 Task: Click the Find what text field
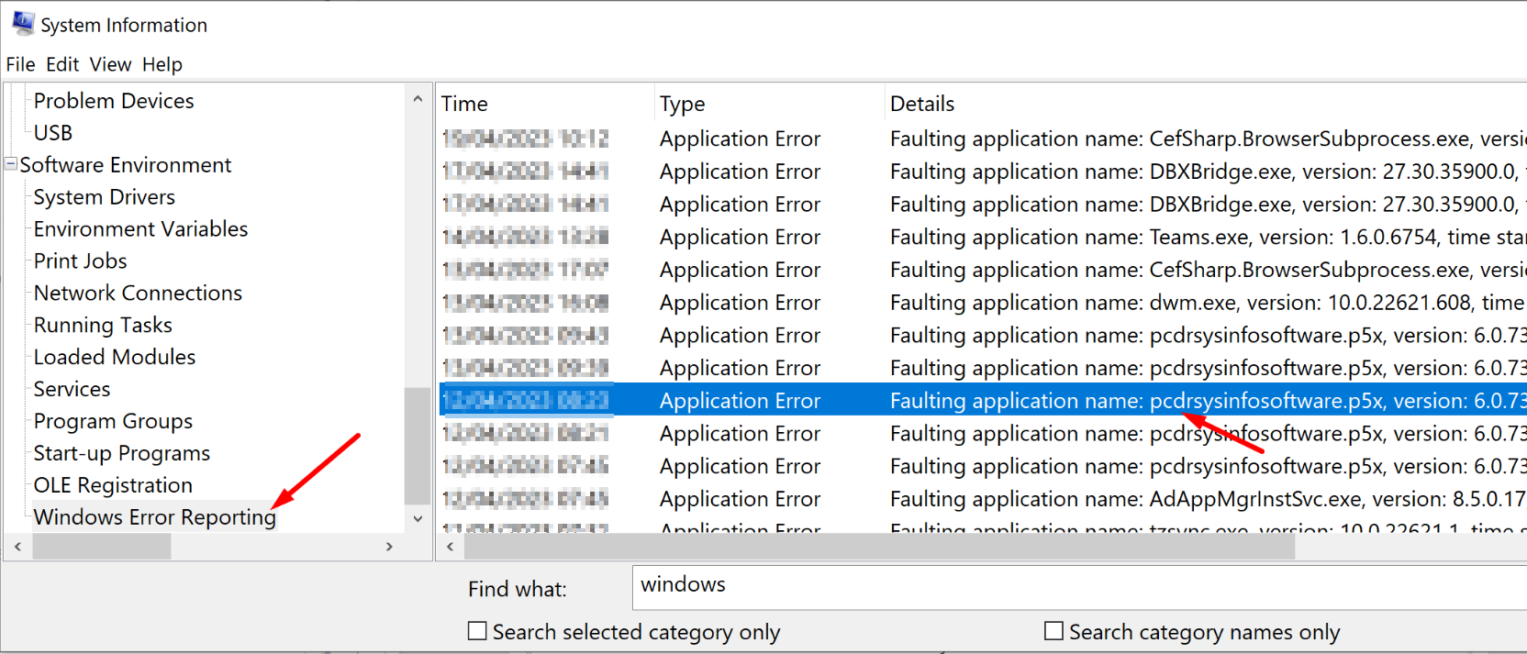click(x=1074, y=587)
